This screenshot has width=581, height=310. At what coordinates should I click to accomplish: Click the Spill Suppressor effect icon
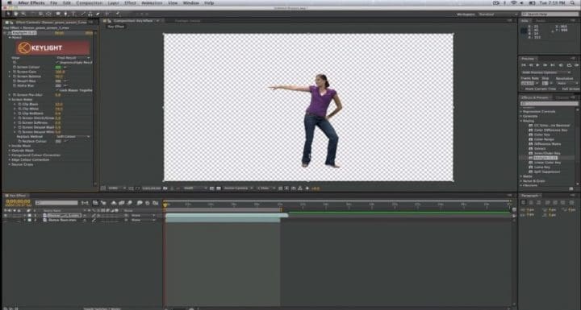point(531,172)
